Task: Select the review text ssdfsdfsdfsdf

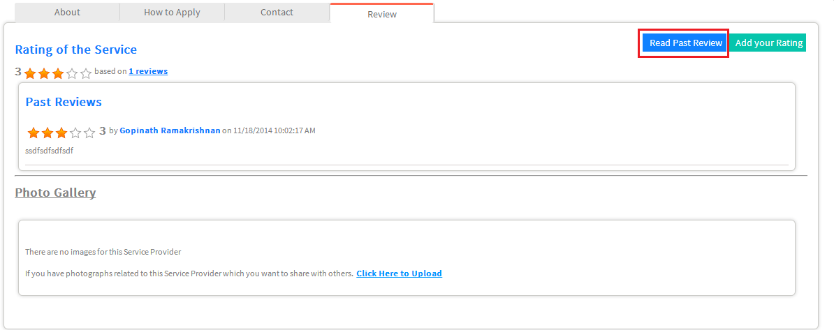Action: (x=49, y=151)
